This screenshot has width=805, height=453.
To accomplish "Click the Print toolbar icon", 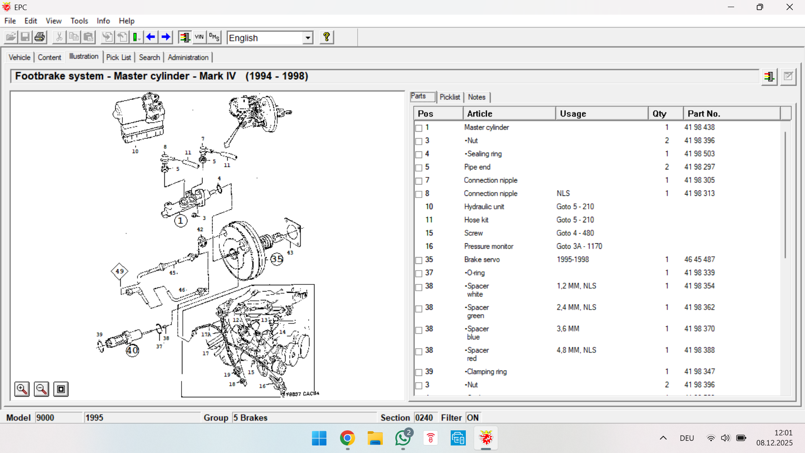I will (x=40, y=37).
